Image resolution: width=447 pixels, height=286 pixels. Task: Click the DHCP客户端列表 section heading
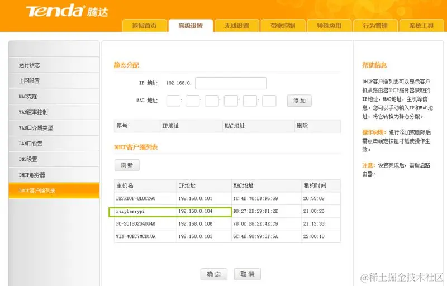click(136, 147)
